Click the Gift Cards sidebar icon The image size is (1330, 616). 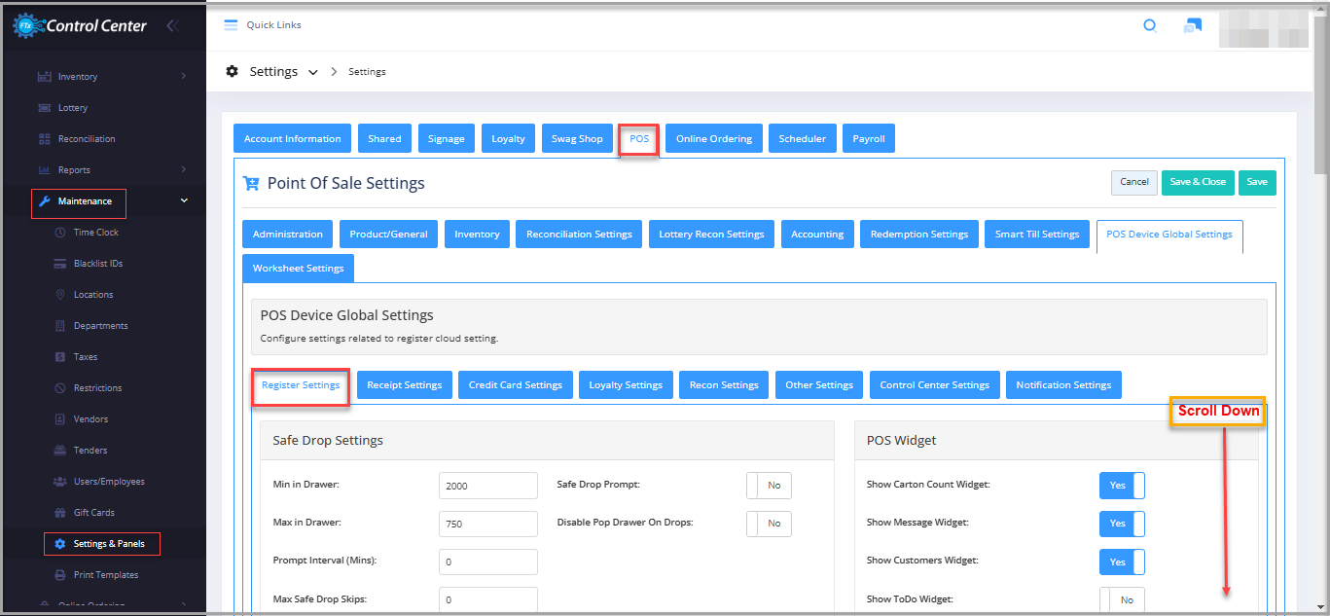60,513
